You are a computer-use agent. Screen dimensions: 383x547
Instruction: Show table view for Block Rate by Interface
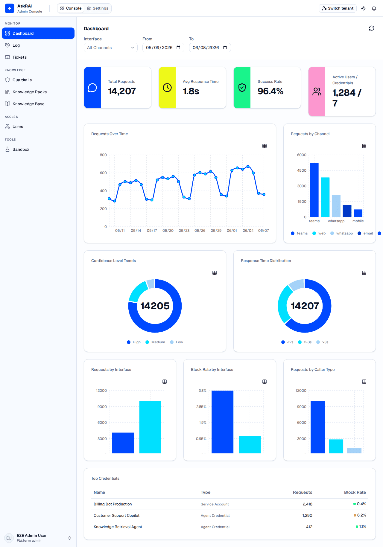click(265, 382)
